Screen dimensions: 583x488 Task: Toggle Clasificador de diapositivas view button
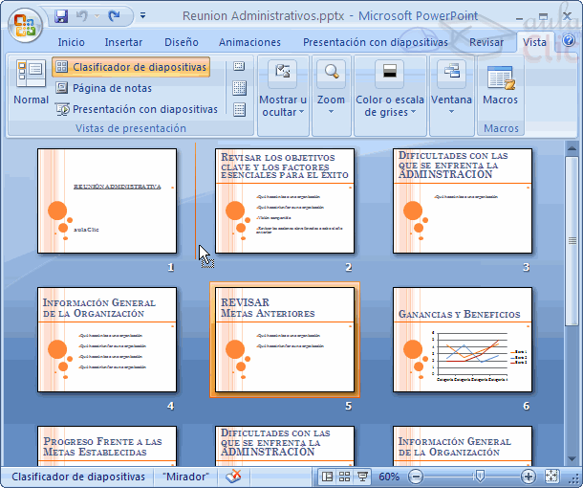131,67
